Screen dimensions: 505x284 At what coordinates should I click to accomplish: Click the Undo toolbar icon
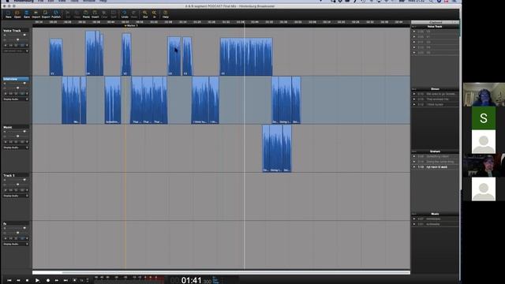point(125,14)
